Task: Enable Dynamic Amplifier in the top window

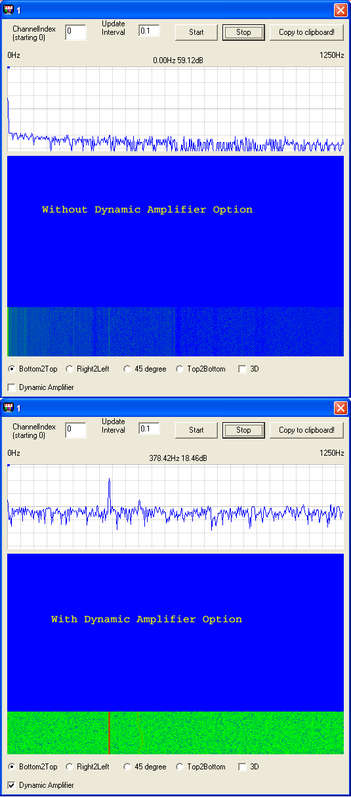Action: point(11,387)
